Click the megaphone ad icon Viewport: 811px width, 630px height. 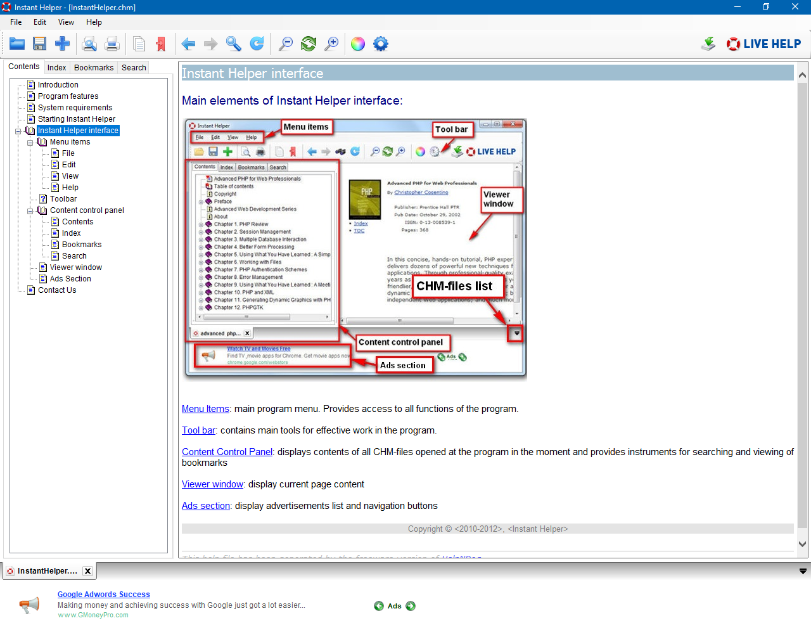pyautogui.click(x=29, y=605)
